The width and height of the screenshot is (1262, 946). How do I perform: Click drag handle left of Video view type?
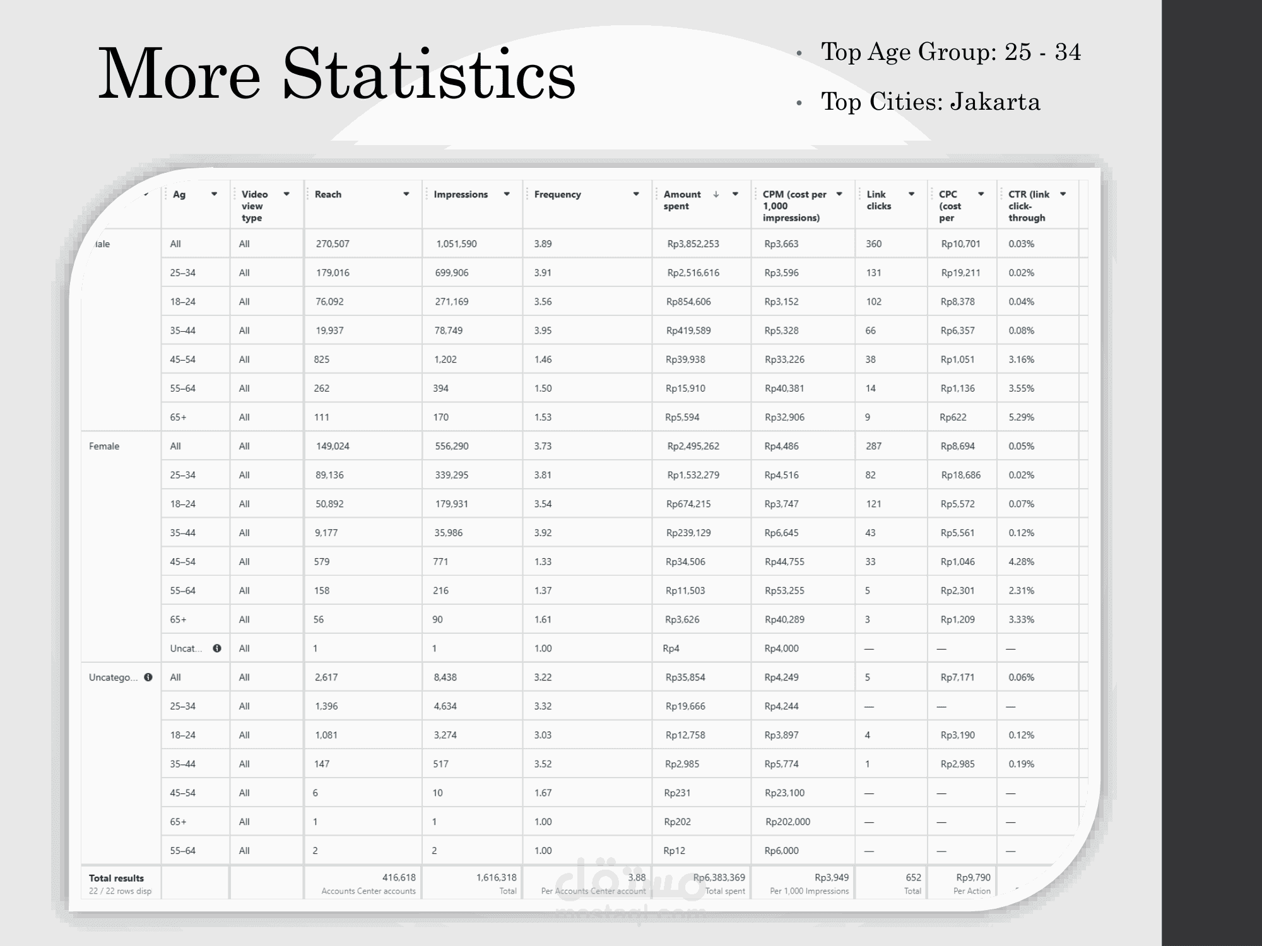click(x=235, y=194)
